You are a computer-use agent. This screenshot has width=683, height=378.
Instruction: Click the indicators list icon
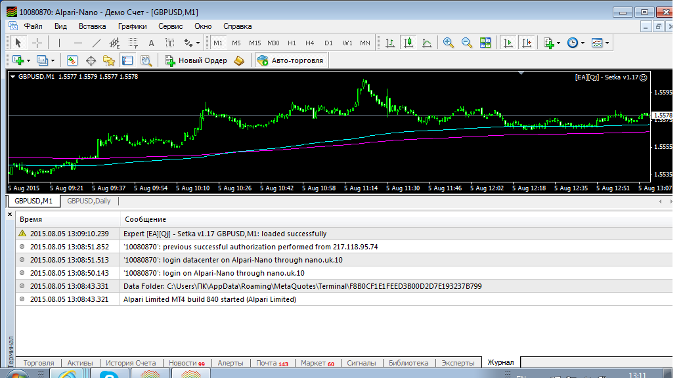click(549, 43)
